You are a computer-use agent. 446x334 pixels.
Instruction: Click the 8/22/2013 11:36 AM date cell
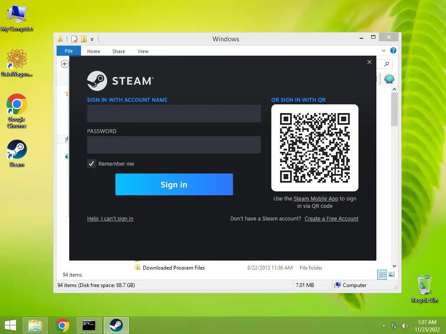coord(270,267)
